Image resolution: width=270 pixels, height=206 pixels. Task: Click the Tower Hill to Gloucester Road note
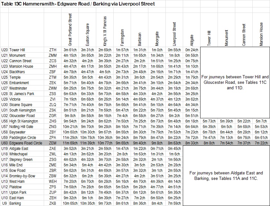[x=235, y=83]
